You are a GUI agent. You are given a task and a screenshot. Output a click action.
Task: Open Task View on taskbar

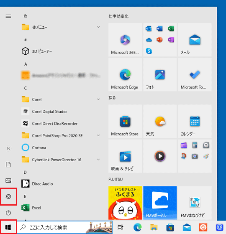(121, 227)
